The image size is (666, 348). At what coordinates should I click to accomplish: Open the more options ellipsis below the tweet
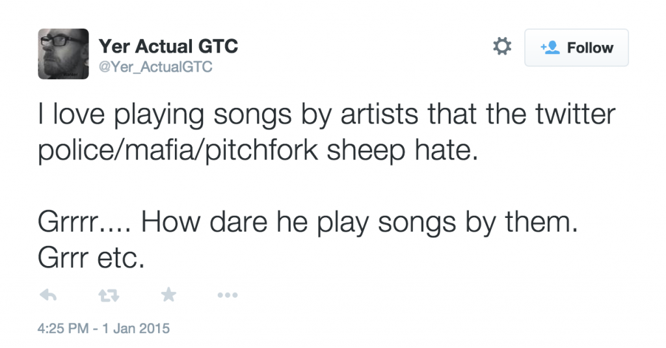pyautogui.click(x=227, y=295)
